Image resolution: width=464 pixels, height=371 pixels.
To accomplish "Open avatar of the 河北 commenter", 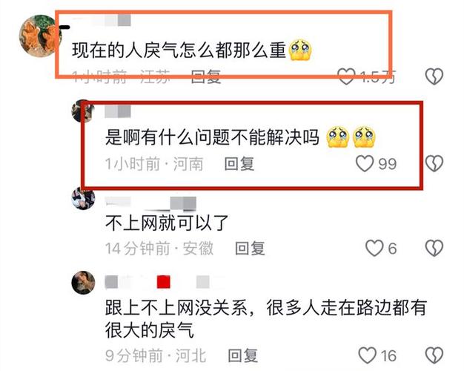I will [x=83, y=282].
